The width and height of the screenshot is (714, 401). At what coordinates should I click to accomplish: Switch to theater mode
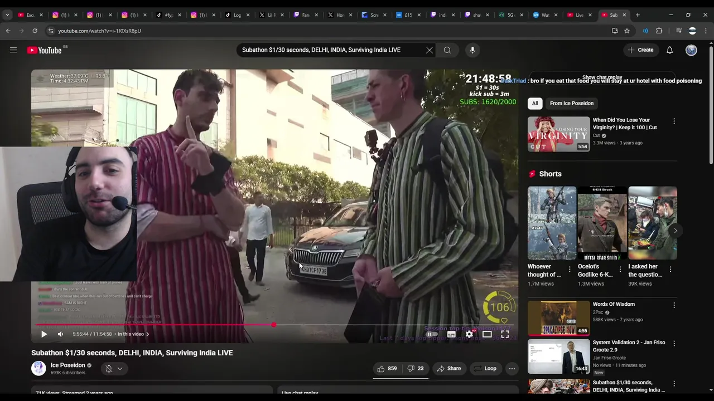[487, 334]
